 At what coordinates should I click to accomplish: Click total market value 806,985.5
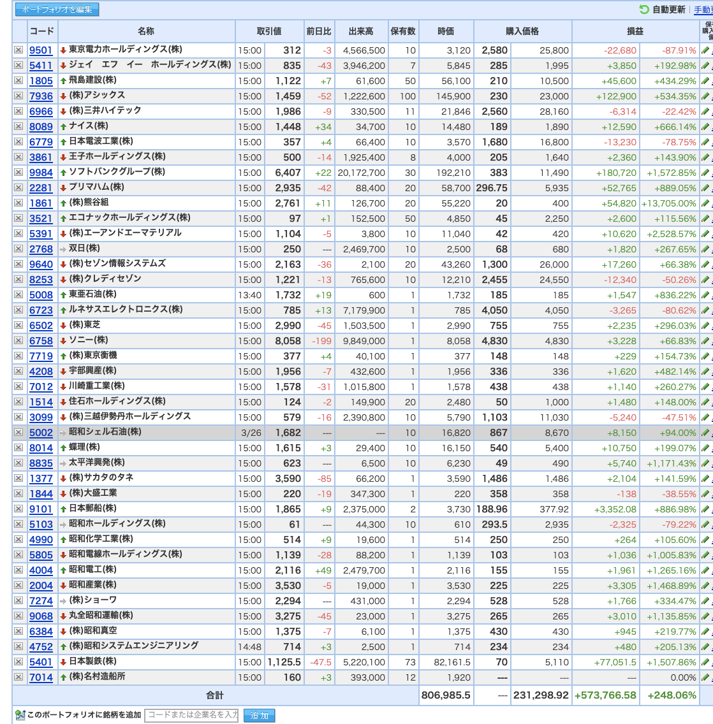(446, 695)
